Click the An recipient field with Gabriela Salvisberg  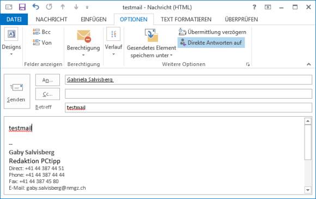point(189,80)
